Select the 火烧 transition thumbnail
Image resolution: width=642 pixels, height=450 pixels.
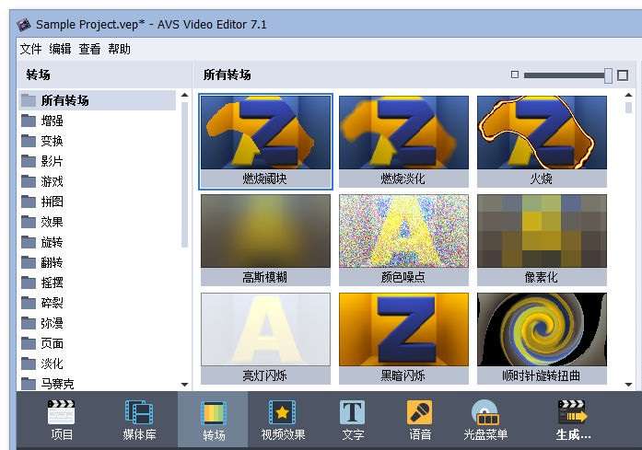pos(542,142)
